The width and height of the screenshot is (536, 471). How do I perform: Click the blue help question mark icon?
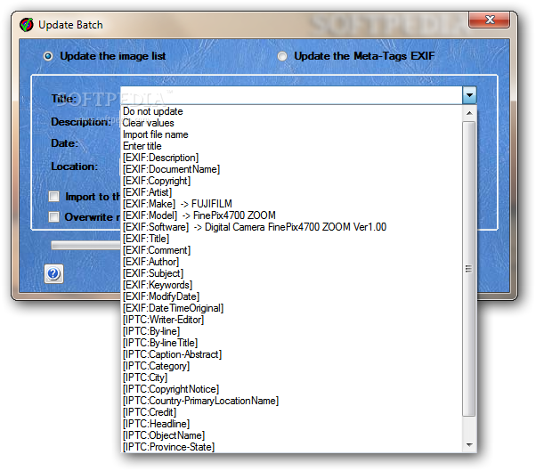[x=53, y=273]
